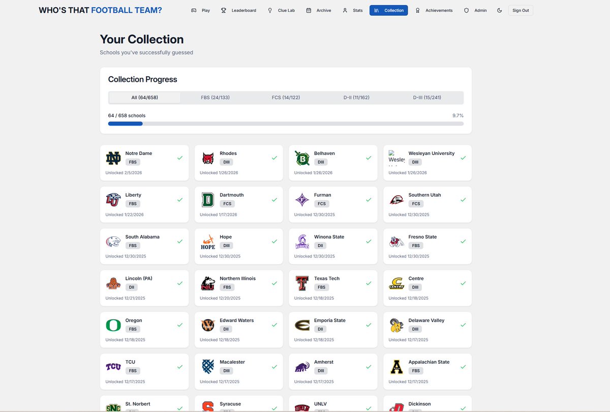Click the Macalester logo
This screenshot has width=610, height=412.
click(207, 367)
